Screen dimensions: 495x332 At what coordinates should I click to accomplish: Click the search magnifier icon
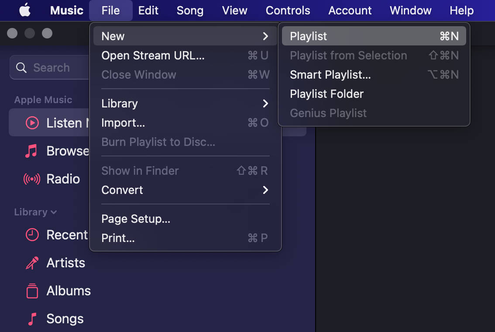point(21,68)
